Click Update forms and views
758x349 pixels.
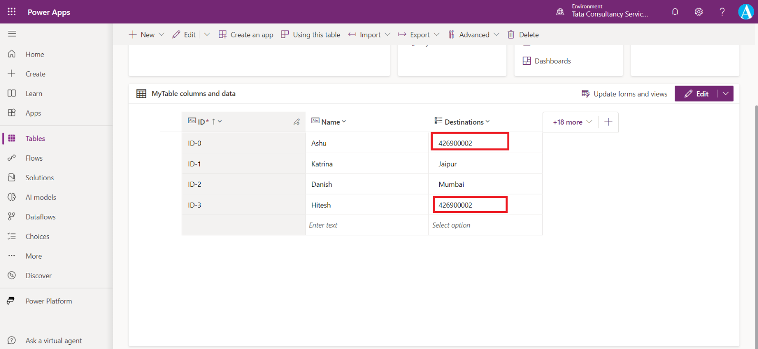pos(624,94)
